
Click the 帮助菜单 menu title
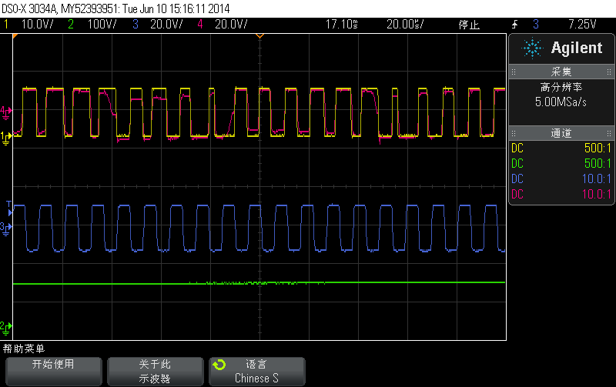point(24,349)
